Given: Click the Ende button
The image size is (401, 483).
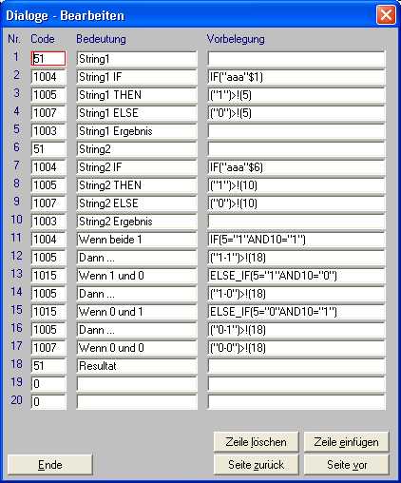Looking at the screenshot, I should [x=49, y=465].
